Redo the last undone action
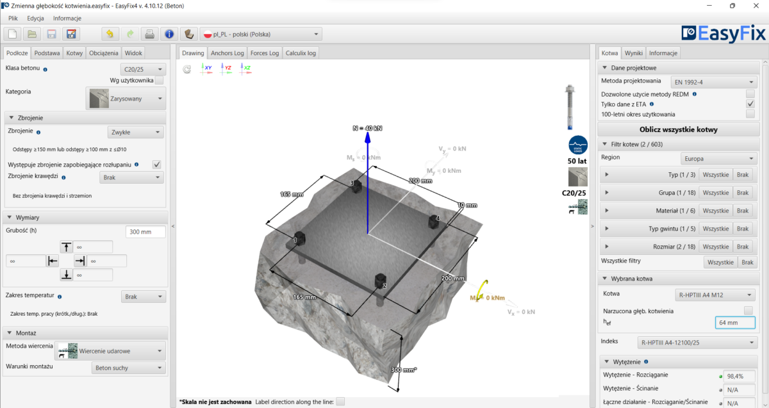 tap(130, 34)
